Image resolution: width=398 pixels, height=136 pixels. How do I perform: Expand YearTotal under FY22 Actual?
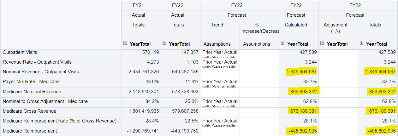click(x=164, y=43)
